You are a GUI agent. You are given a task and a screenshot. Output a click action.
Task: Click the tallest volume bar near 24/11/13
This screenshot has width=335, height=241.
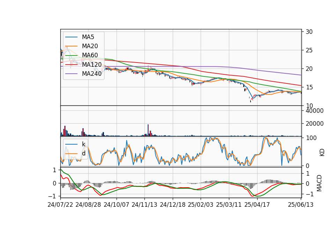[x=148, y=130]
